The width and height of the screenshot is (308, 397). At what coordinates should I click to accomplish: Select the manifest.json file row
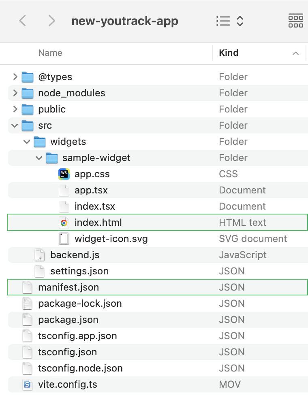coord(158,287)
